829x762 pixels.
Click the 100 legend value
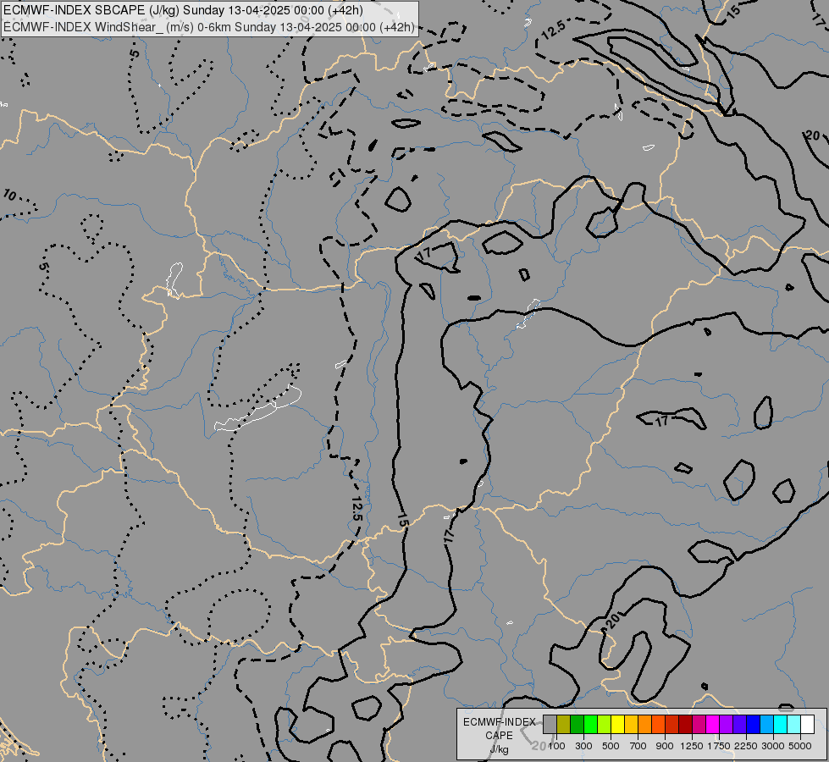(x=556, y=746)
